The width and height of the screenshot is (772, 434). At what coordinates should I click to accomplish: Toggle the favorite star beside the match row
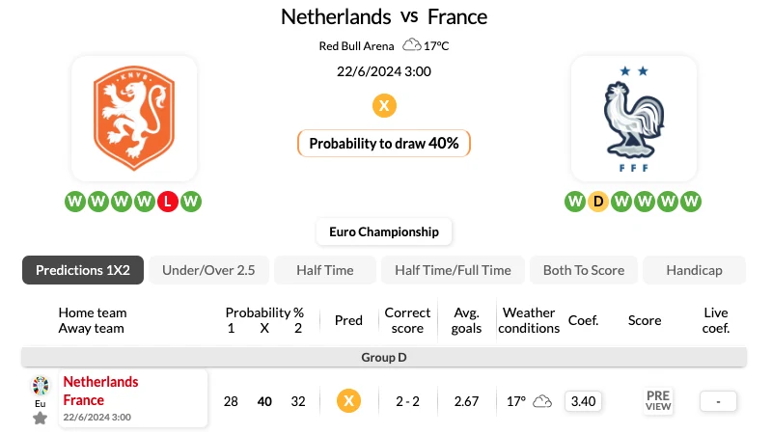40,419
